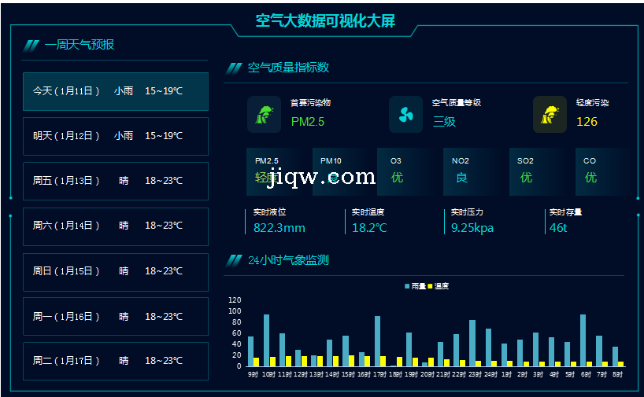
Task: Click the slash icon beside 一周天气预报
Action: (x=31, y=46)
